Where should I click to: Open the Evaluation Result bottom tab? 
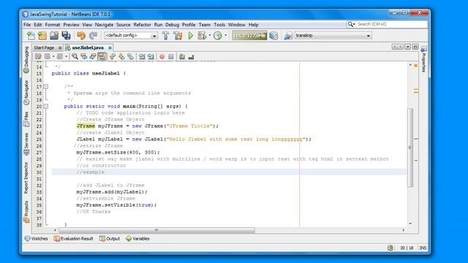tap(73, 239)
